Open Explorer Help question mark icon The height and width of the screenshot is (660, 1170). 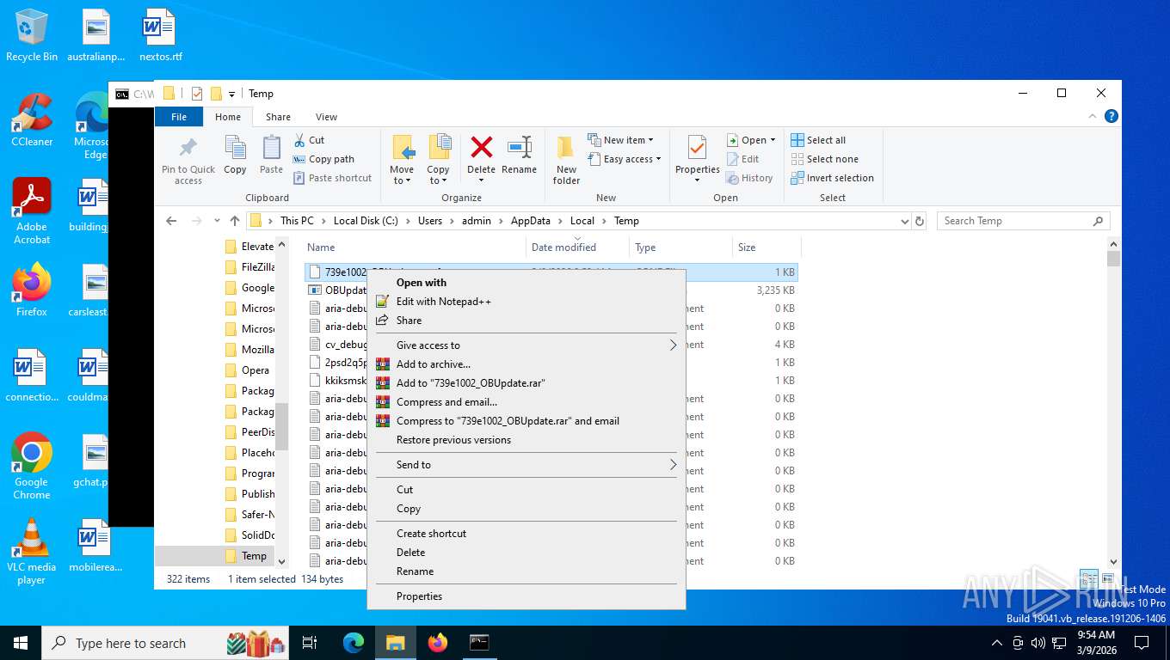pos(1111,116)
